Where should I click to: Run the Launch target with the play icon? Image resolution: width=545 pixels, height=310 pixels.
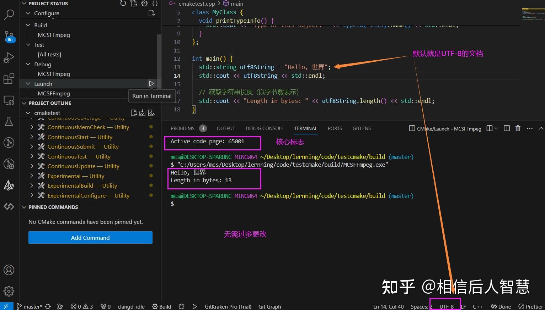tap(151, 83)
